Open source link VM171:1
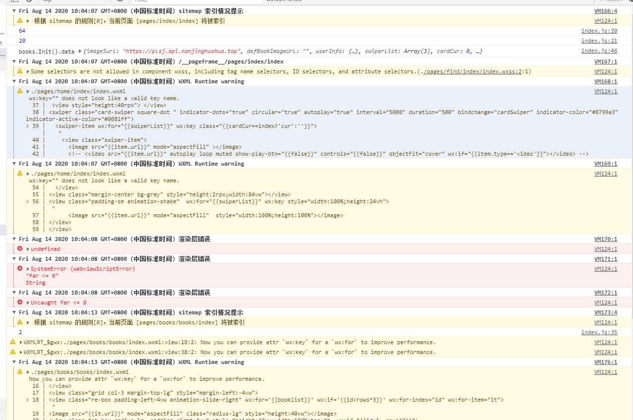Screen dimensions: 633x420 coord(606,259)
